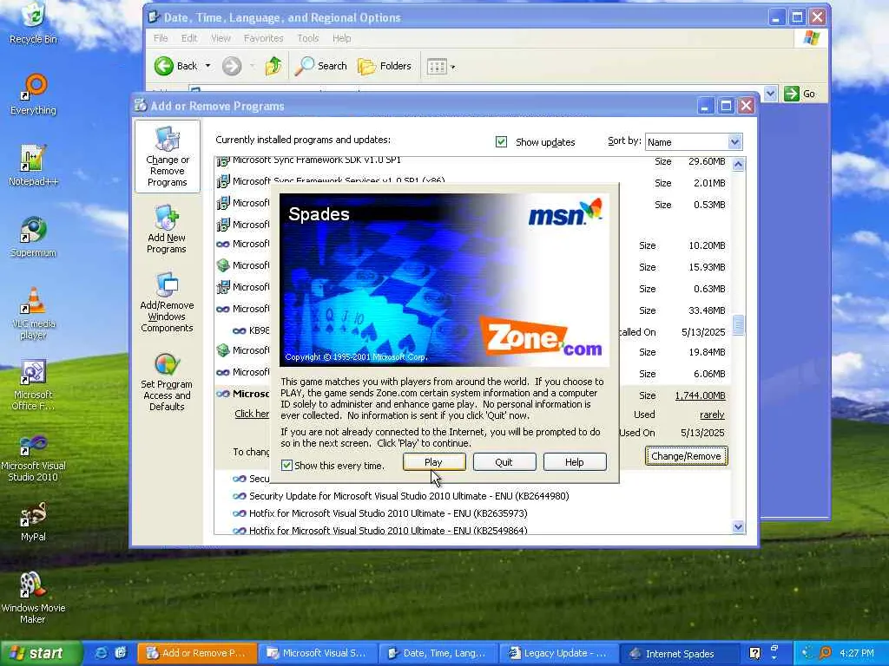Click the Search toolbar button

click(321, 66)
